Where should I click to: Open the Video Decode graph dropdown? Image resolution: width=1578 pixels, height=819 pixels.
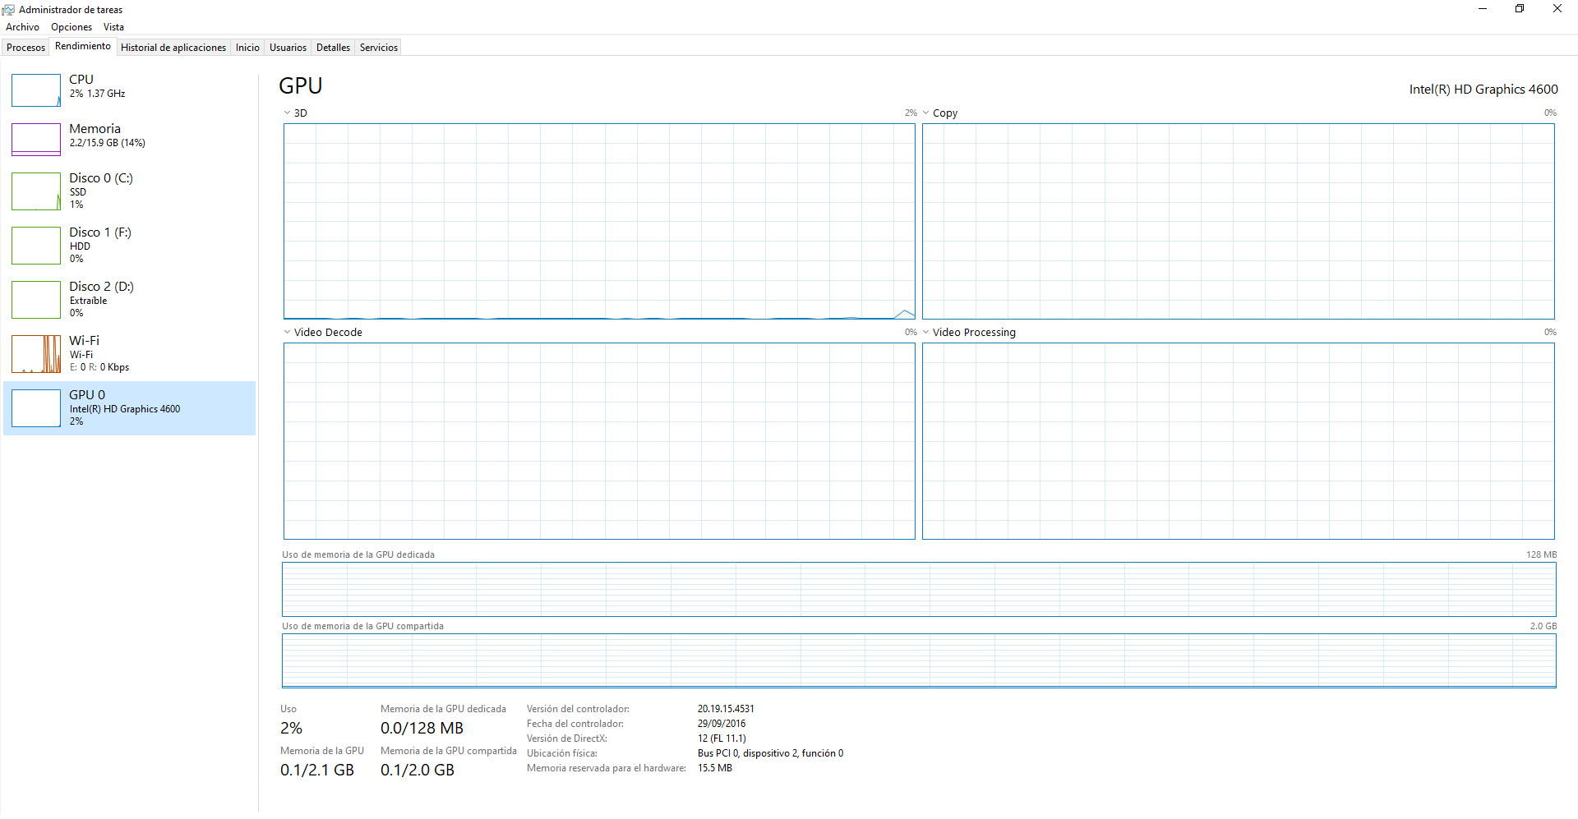coord(288,333)
